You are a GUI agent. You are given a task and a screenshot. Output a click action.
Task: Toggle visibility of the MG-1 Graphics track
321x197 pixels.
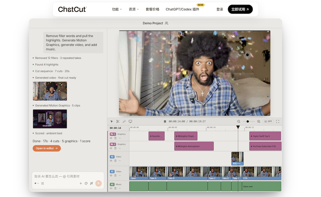pos(111,138)
